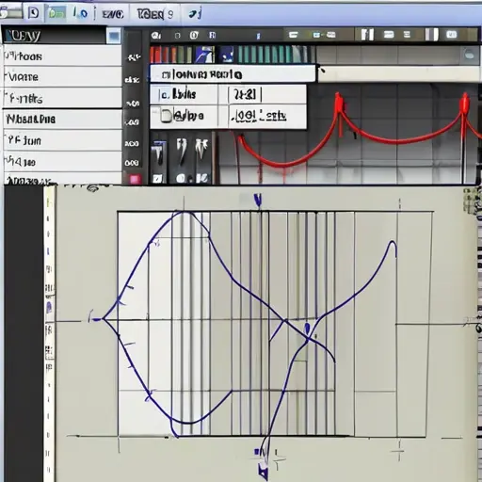Click the green picture icon in top toolbar

(56, 13)
